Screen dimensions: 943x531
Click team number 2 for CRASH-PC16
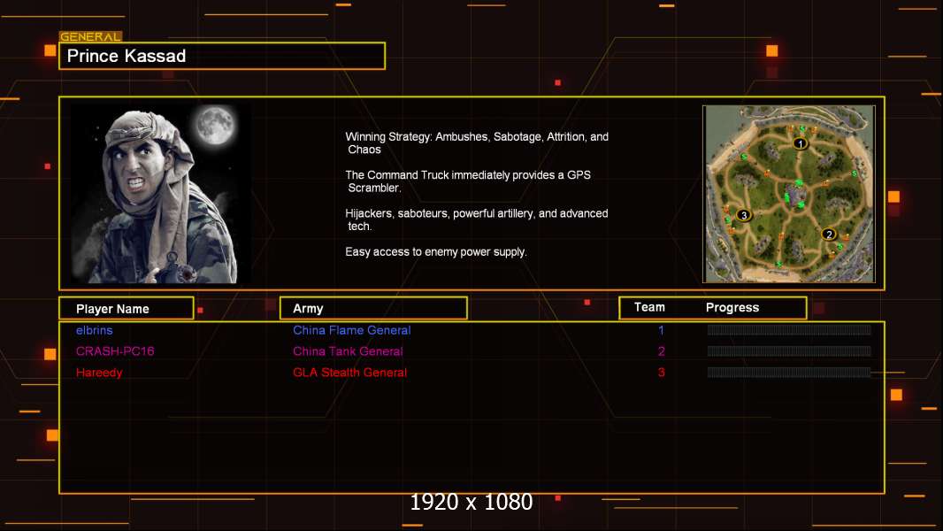click(661, 351)
